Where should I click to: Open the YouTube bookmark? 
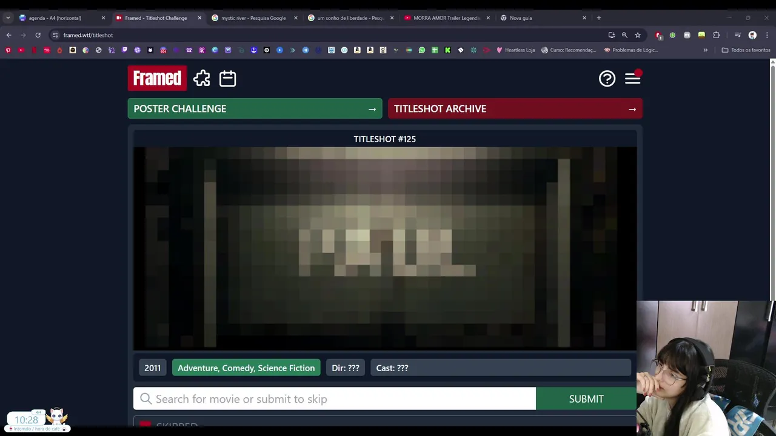pyautogui.click(x=21, y=50)
